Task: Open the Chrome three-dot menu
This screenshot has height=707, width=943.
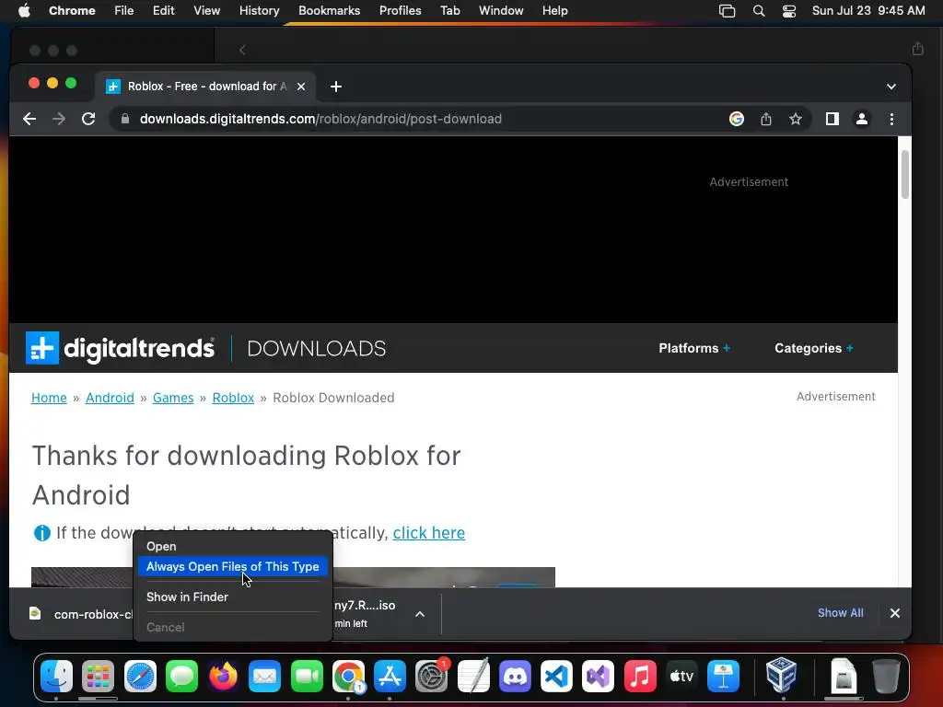Action: pos(891,119)
